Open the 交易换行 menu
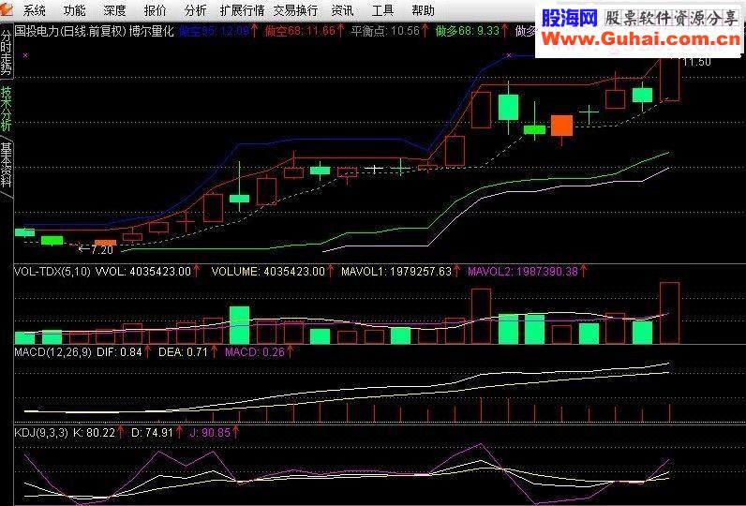746x506 pixels. 295,10
